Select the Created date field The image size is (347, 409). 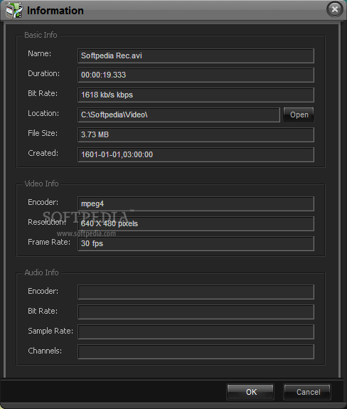(x=196, y=154)
